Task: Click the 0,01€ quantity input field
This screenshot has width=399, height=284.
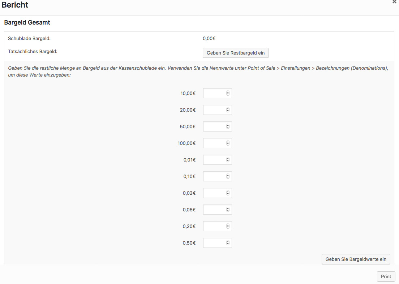Action: pos(214,160)
